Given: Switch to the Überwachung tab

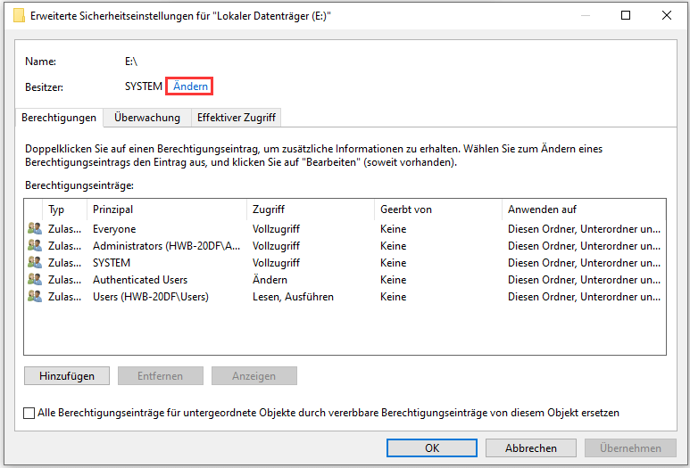Looking at the screenshot, I should point(146,118).
